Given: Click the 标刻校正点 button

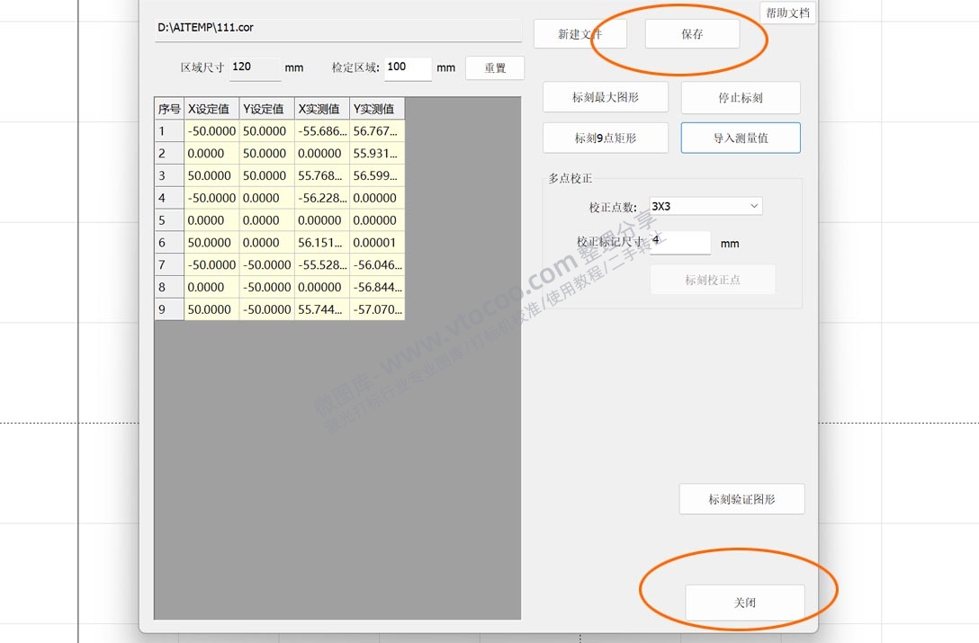Looking at the screenshot, I should pyautogui.click(x=712, y=279).
